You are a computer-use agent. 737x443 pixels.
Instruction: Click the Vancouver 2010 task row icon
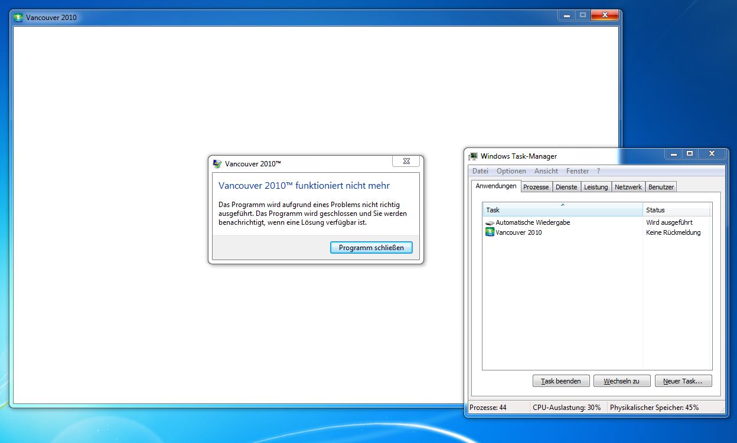490,232
